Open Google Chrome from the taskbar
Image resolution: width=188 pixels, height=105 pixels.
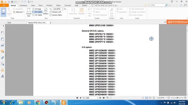coord(38,102)
